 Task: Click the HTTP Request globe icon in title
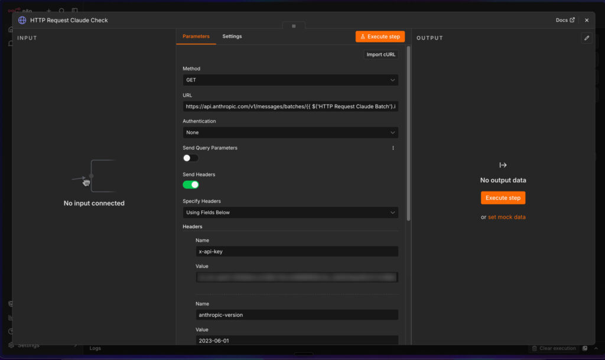pos(22,20)
